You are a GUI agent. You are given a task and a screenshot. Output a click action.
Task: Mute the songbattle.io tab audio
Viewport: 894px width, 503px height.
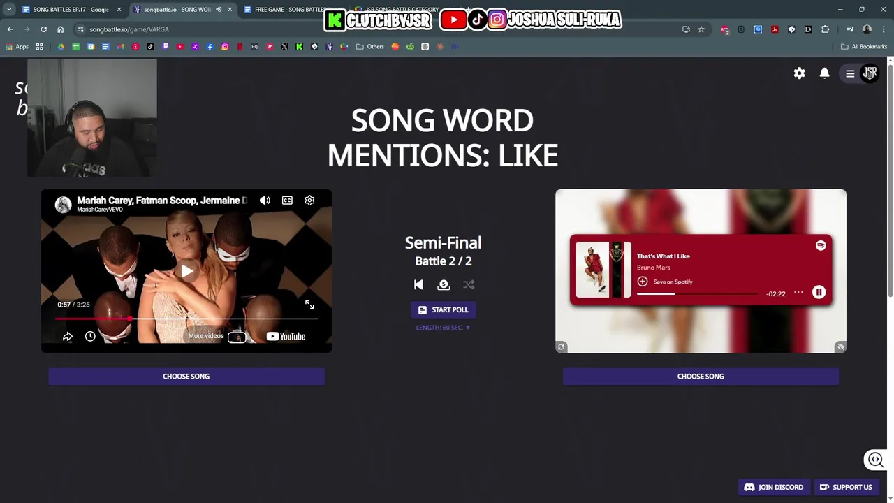219,10
